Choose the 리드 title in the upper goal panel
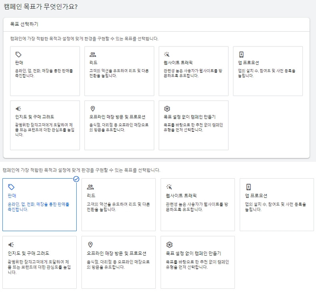The width and height of the screenshot is (316, 292). coord(93,62)
